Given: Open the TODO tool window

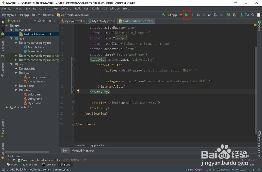Looking at the screenshot, I should 12,165.
